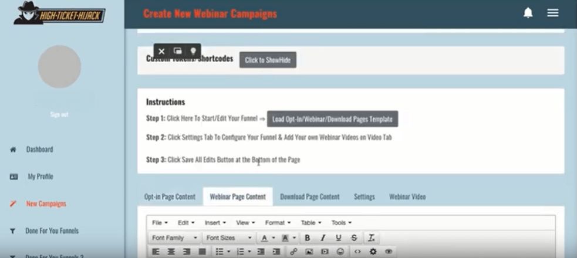Open the editor Edit menu
Image resolution: width=577 pixels, height=258 pixels.
tap(186, 223)
